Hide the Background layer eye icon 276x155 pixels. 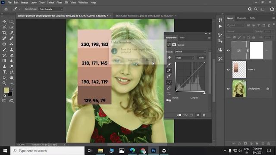coord(228,89)
